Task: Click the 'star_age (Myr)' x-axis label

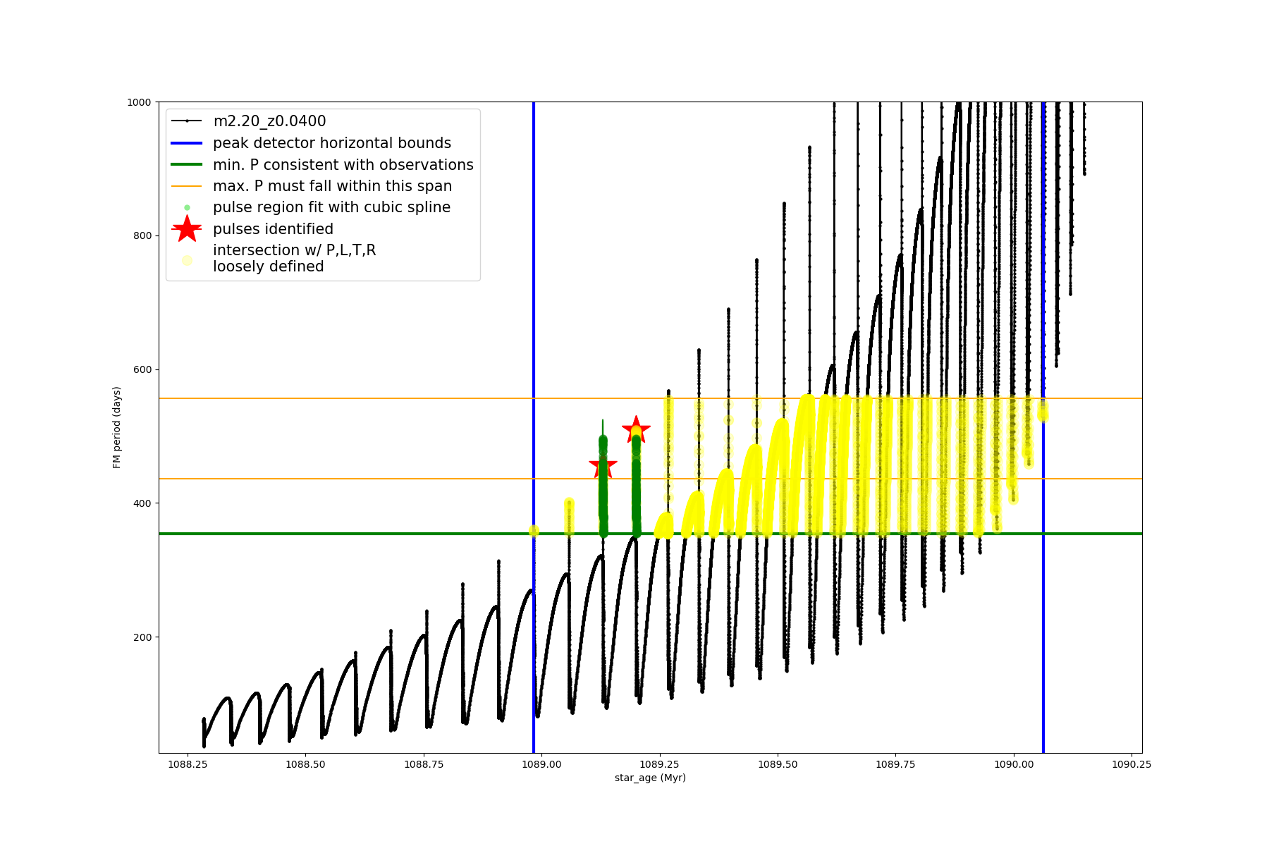Action: (x=650, y=778)
